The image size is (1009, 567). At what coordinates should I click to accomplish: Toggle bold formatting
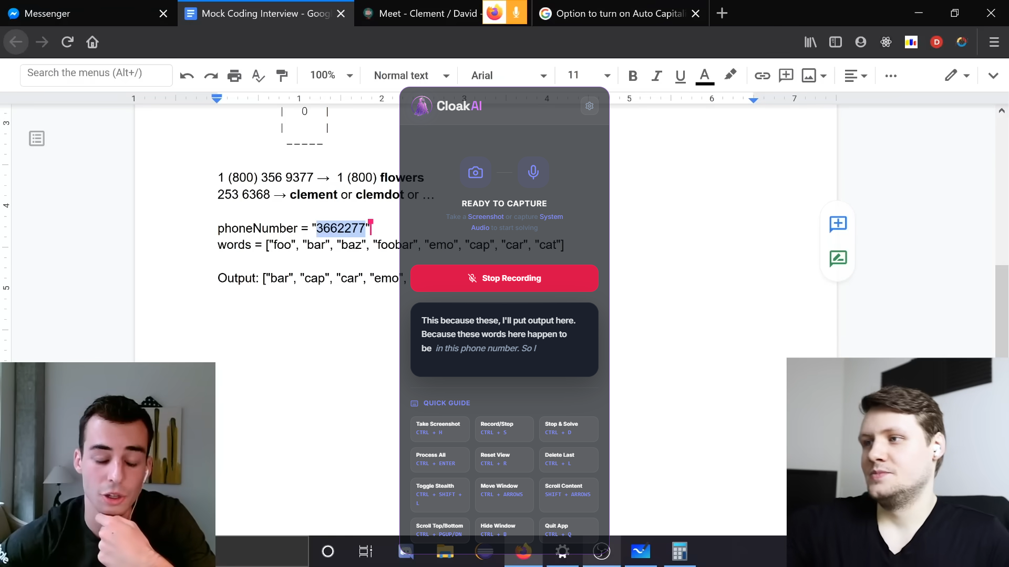(x=633, y=76)
